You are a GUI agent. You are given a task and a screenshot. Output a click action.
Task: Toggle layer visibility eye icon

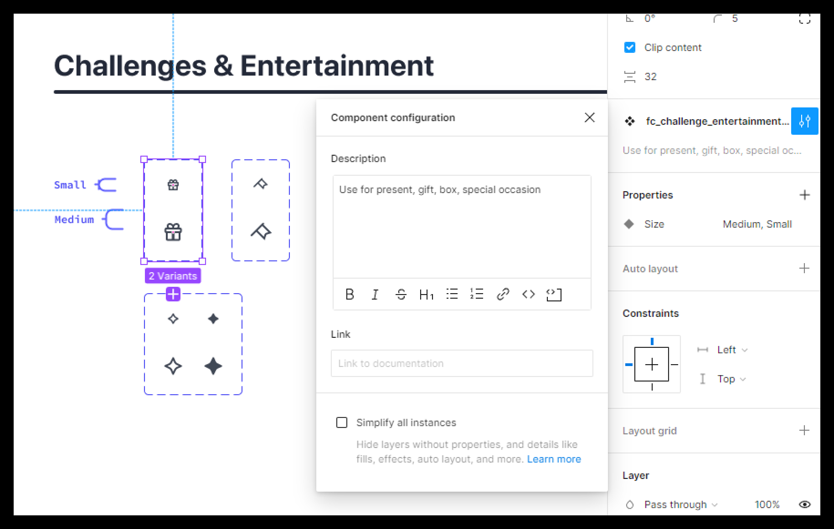(805, 504)
